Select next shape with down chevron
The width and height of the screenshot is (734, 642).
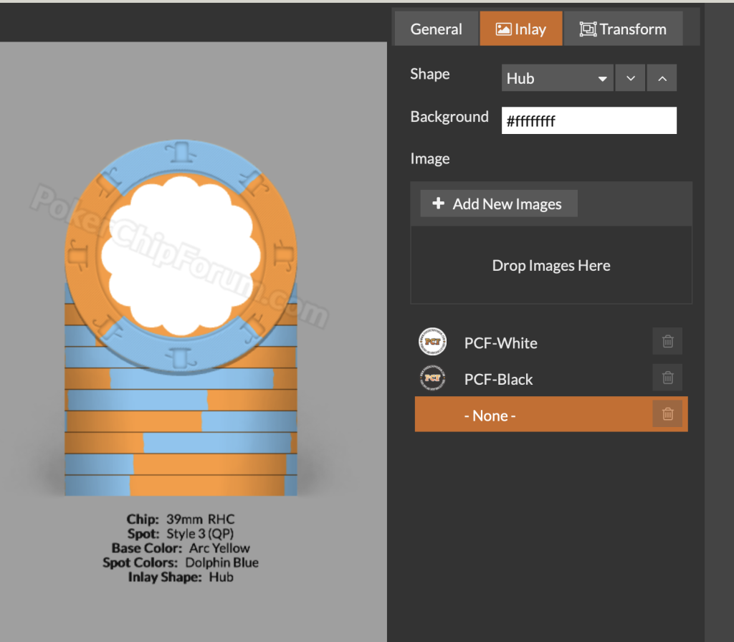(630, 78)
